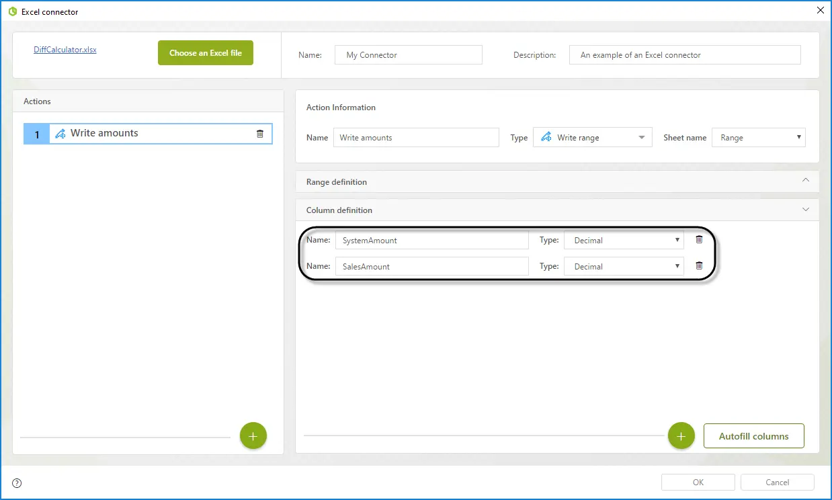
Task: Delete the Write amounts action
Action: point(260,134)
